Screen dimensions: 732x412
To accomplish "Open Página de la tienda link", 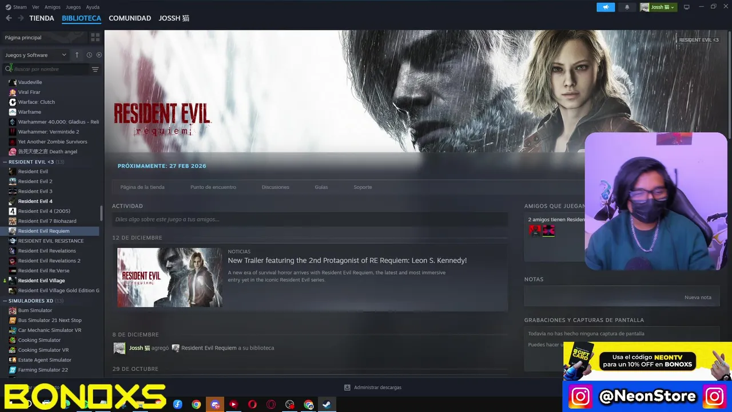I will (142, 187).
